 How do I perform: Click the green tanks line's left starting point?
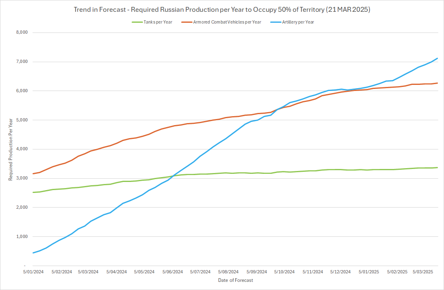[33, 192]
